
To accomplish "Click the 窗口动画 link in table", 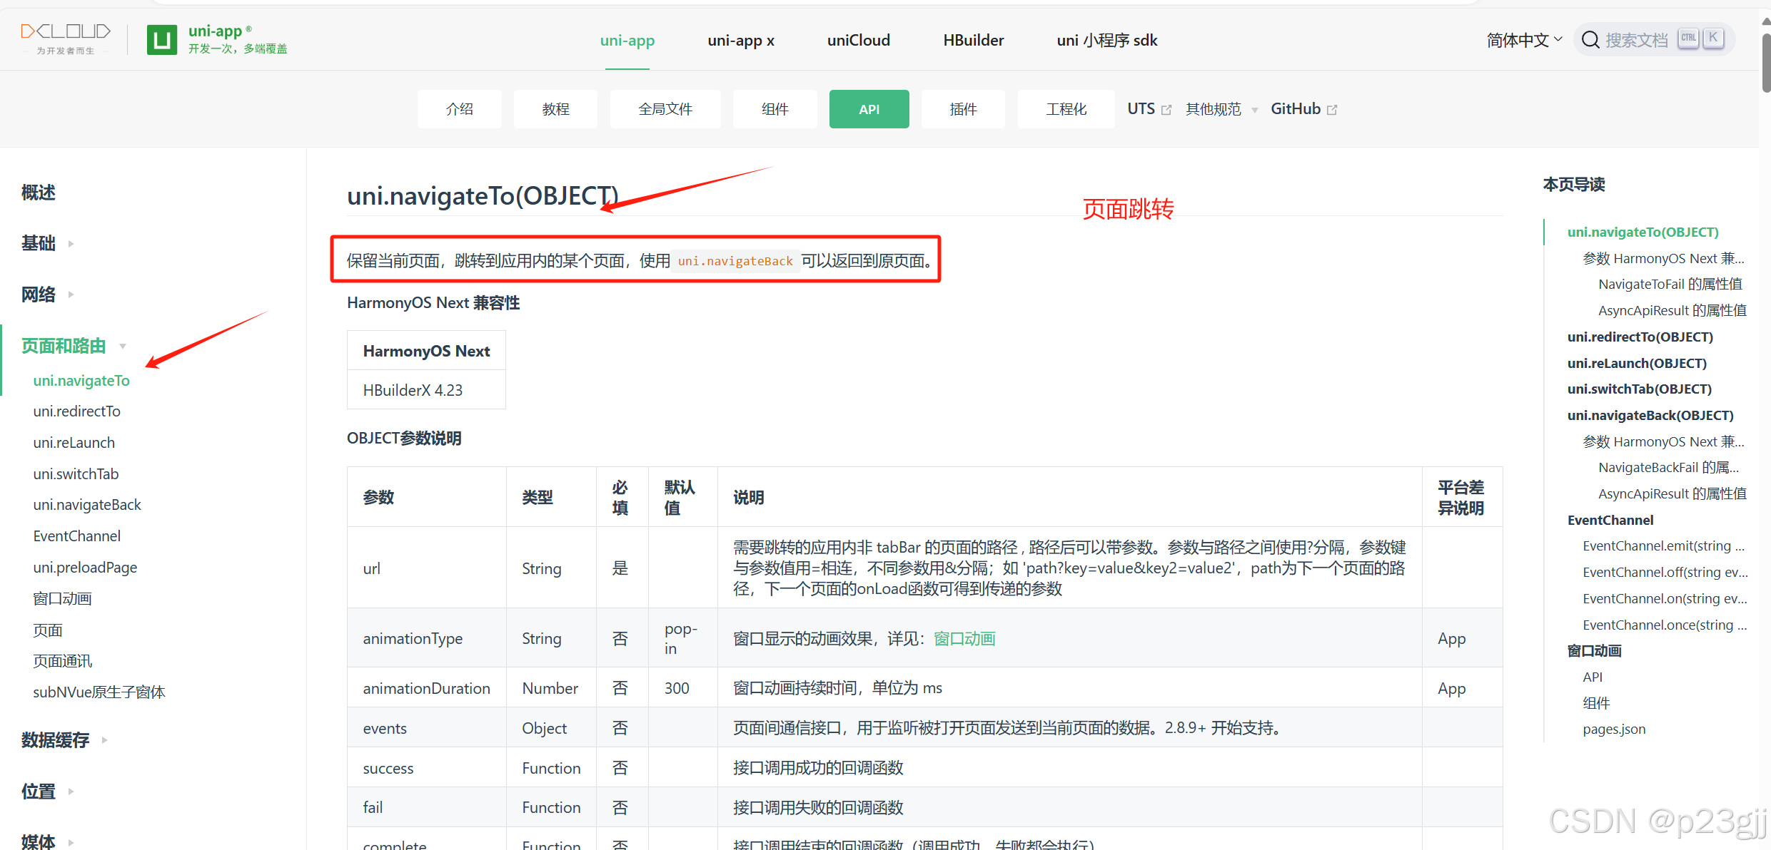I will click(964, 639).
